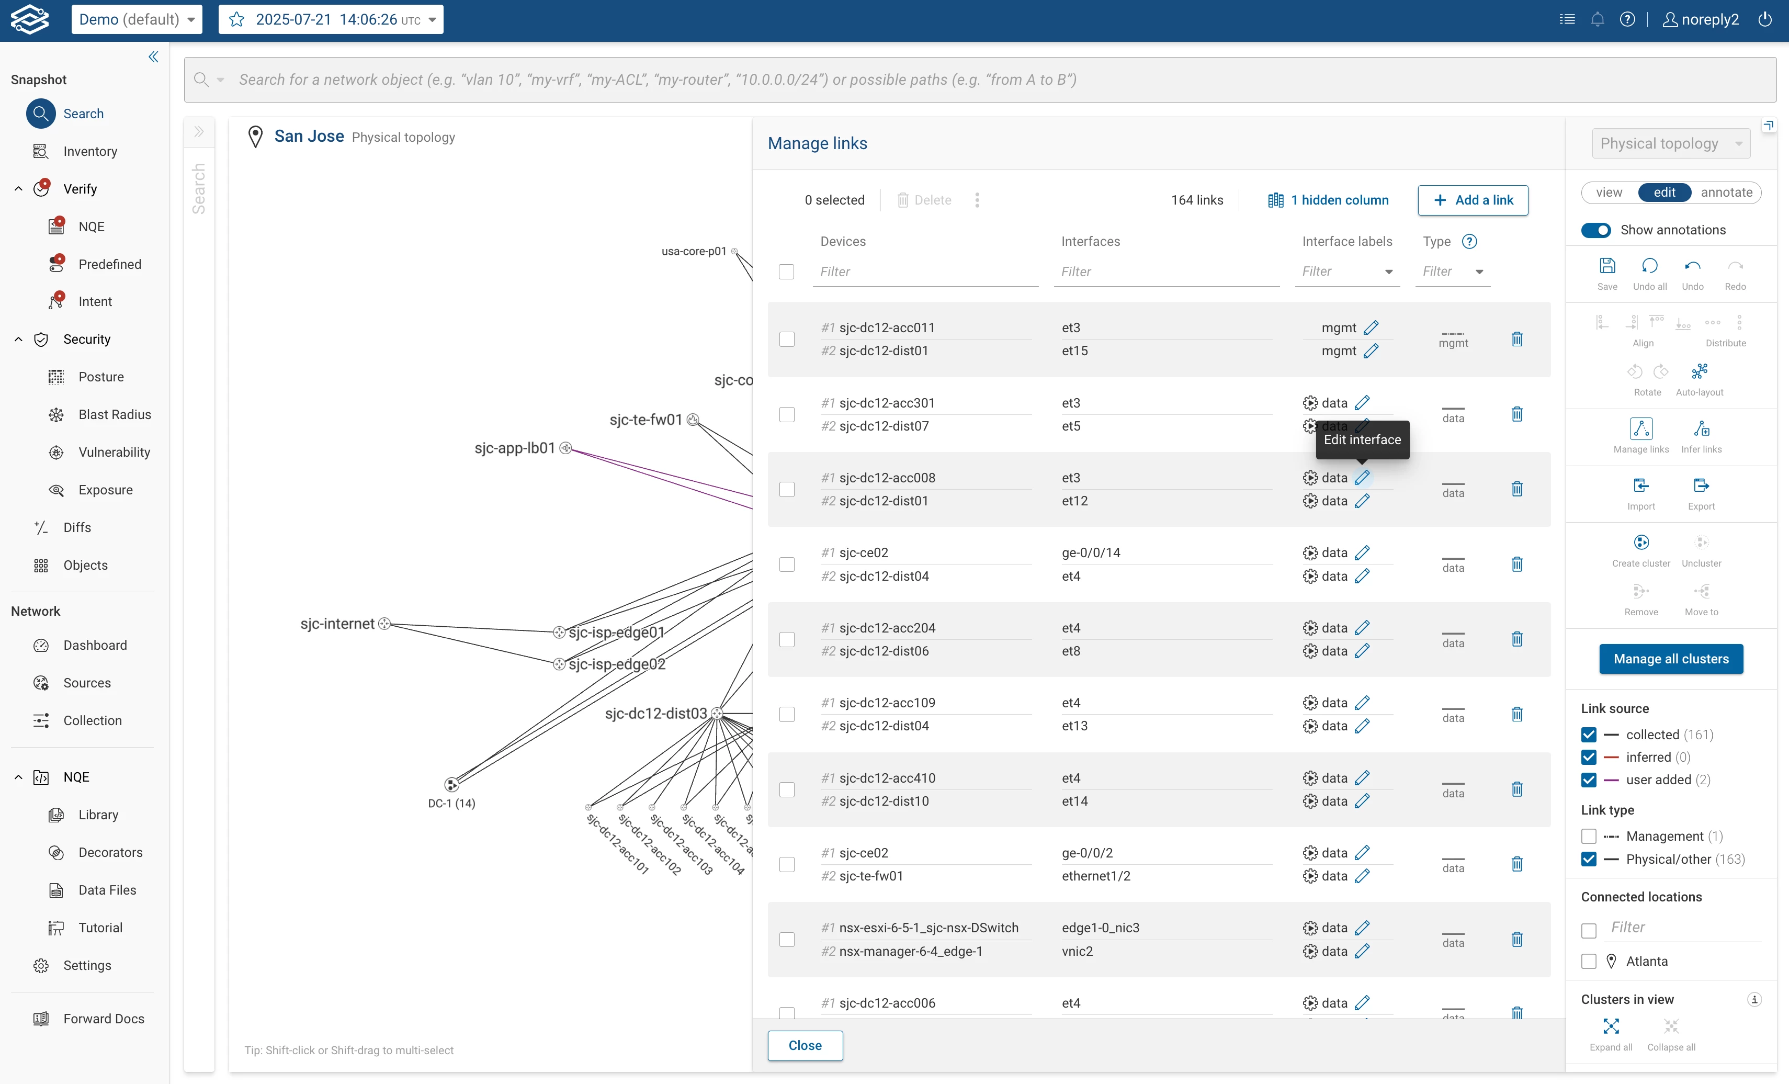Open Blast Radius in sidebar
The width and height of the screenshot is (1789, 1084).
click(115, 414)
